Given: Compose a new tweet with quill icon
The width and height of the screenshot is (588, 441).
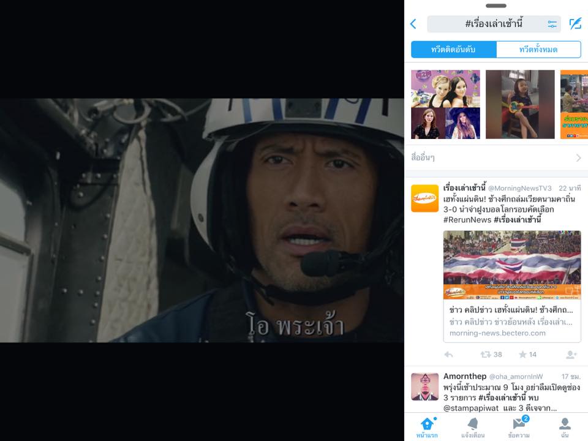Looking at the screenshot, I should (x=575, y=24).
